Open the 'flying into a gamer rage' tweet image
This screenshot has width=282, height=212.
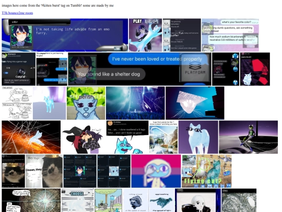pyautogui.click(x=18, y=69)
